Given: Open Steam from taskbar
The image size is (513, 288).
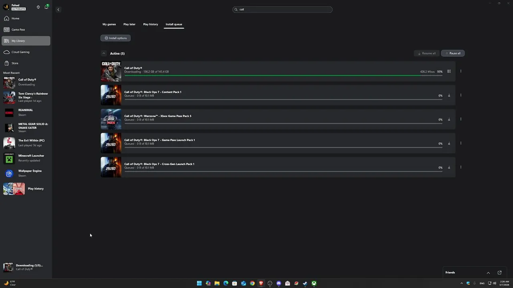Looking at the screenshot, I should tap(305, 283).
